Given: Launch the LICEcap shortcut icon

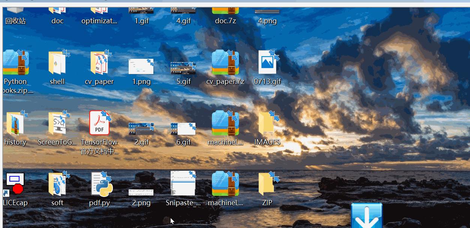Looking at the screenshot, I should click(14, 184).
